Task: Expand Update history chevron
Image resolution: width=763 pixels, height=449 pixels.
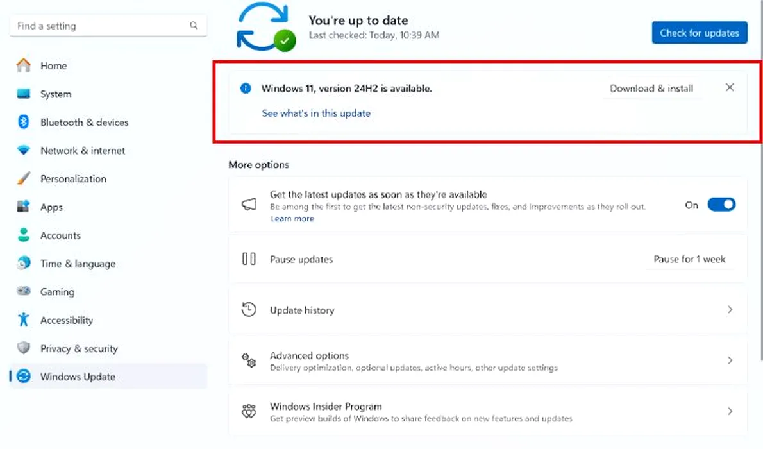Action: (x=730, y=309)
